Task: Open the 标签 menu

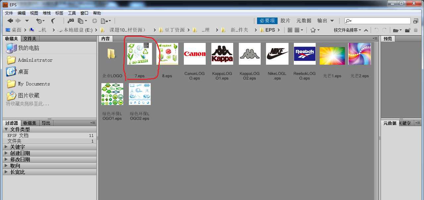Action: point(59,13)
